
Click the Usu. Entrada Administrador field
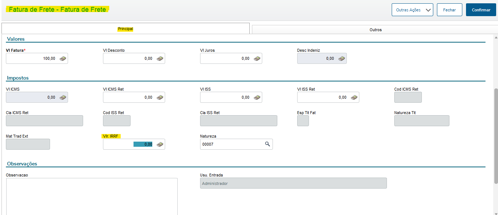(294, 183)
